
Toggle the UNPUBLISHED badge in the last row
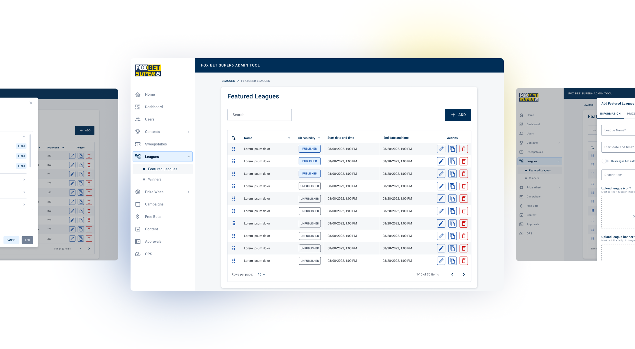[309, 261]
